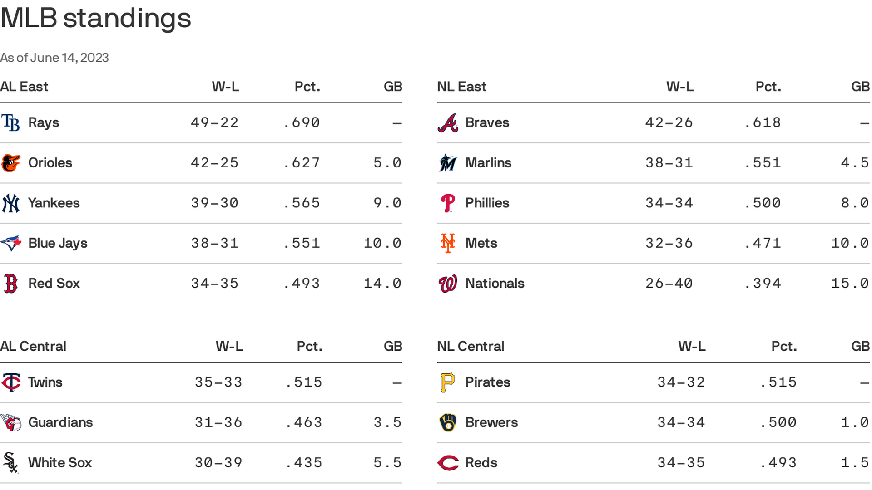Click the Reds C logo

pyautogui.click(x=448, y=463)
